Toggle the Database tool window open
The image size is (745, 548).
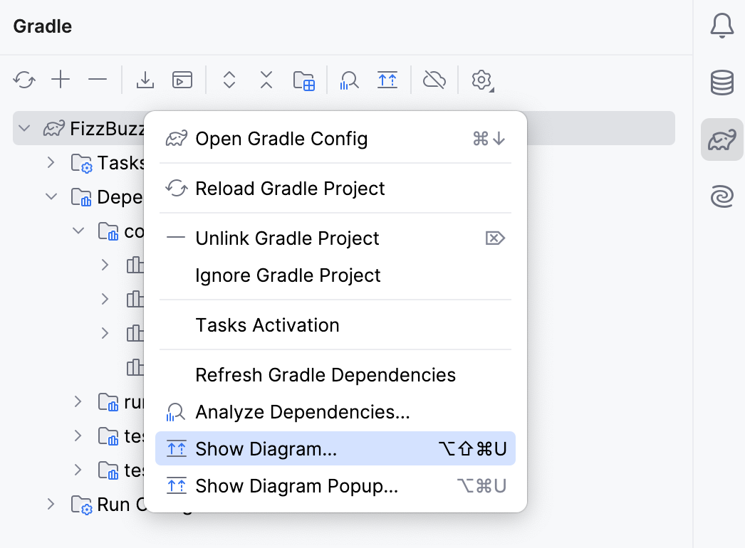(721, 82)
